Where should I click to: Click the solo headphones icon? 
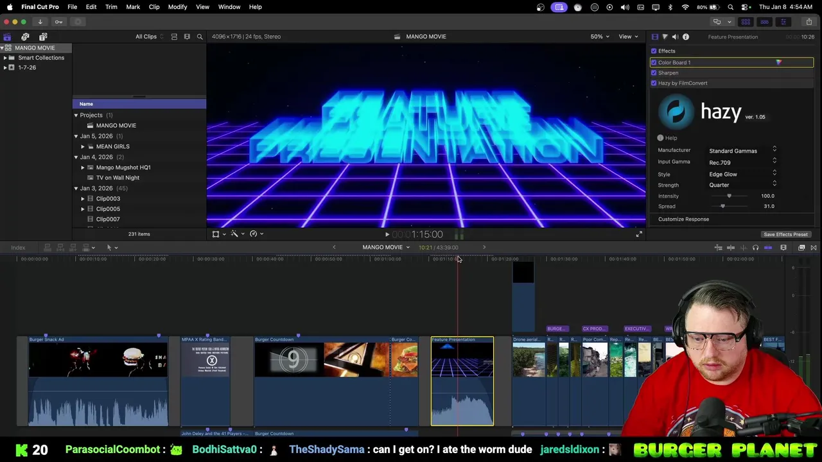click(x=755, y=248)
